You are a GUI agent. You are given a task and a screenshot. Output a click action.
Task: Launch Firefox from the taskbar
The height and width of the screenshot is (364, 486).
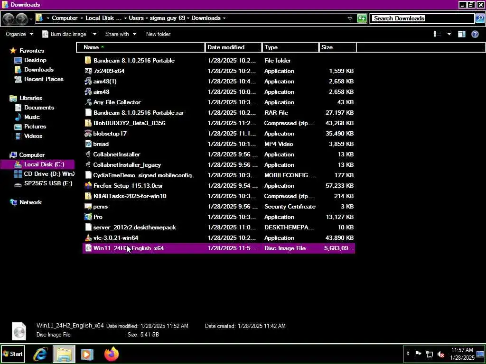tap(112, 354)
